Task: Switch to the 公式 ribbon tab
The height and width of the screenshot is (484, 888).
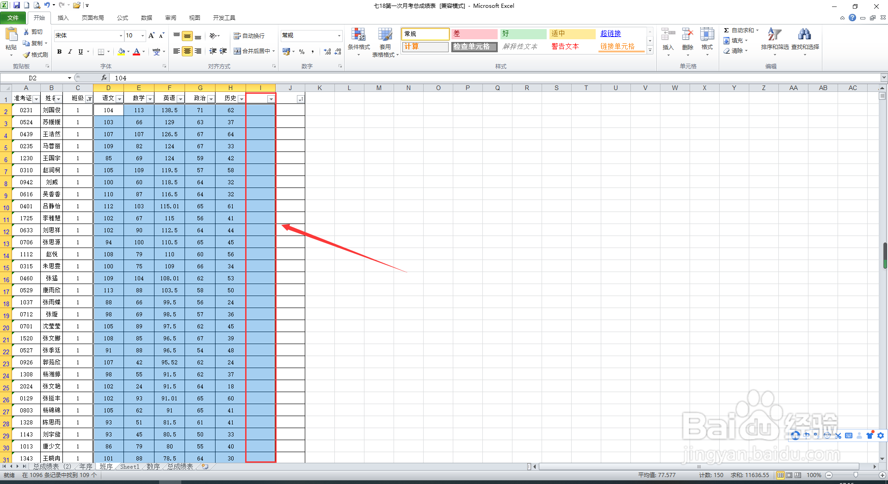Action: click(123, 18)
